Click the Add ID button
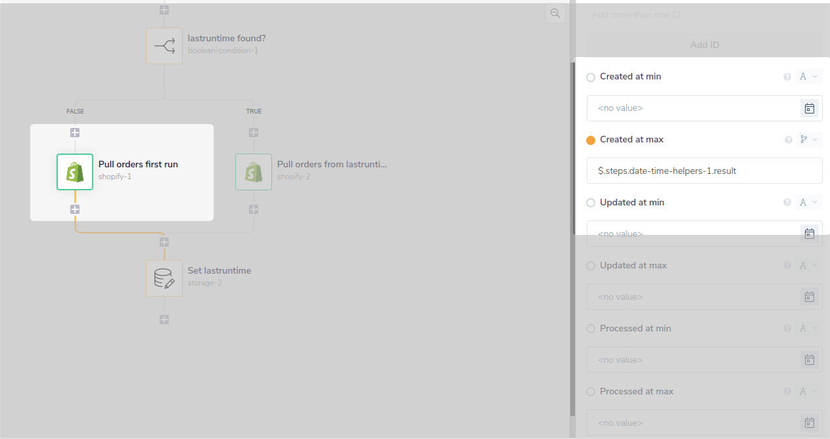This screenshot has width=830, height=439. click(x=704, y=45)
